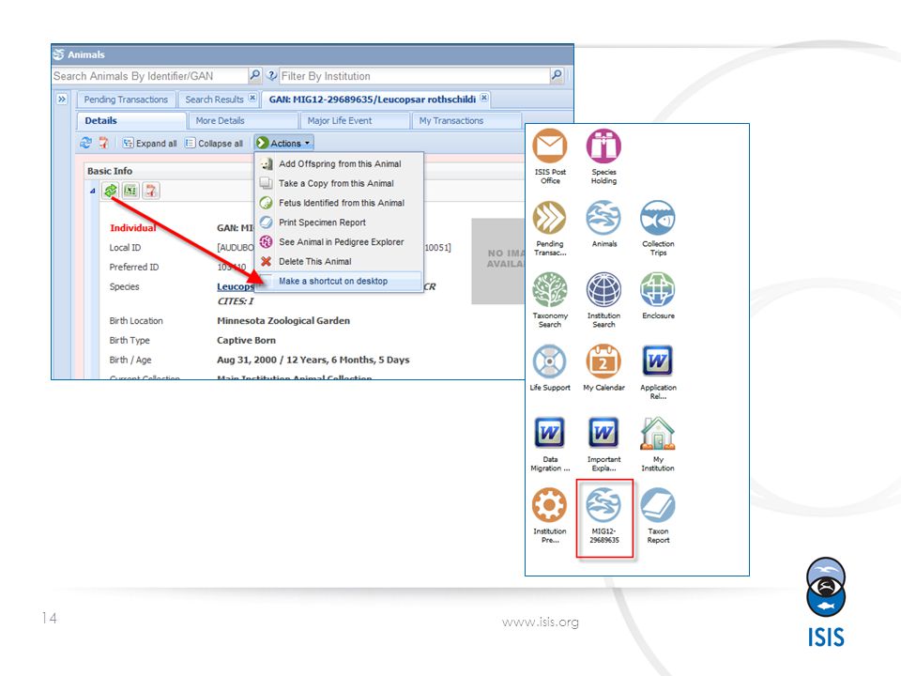Choose Print Specimen Report
Viewport: 901px width, 676px height.
click(x=339, y=223)
